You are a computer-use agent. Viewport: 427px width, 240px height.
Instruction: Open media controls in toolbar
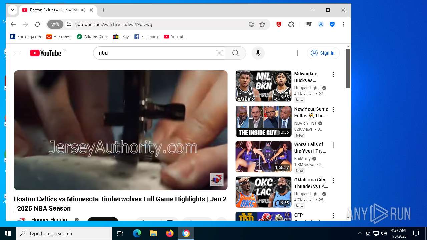coord(309,24)
